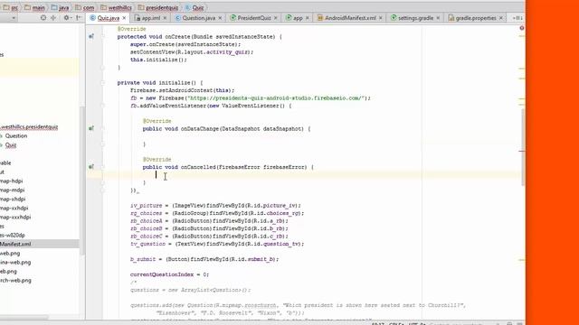The width and height of the screenshot is (579, 325).
Task: Close the app gradle tab
Action: [308, 18]
